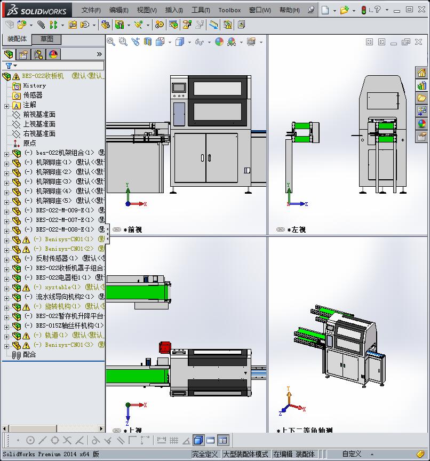Select 轨道<1> component in tree
The height and width of the screenshot is (461, 430).
pyautogui.click(x=56, y=335)
